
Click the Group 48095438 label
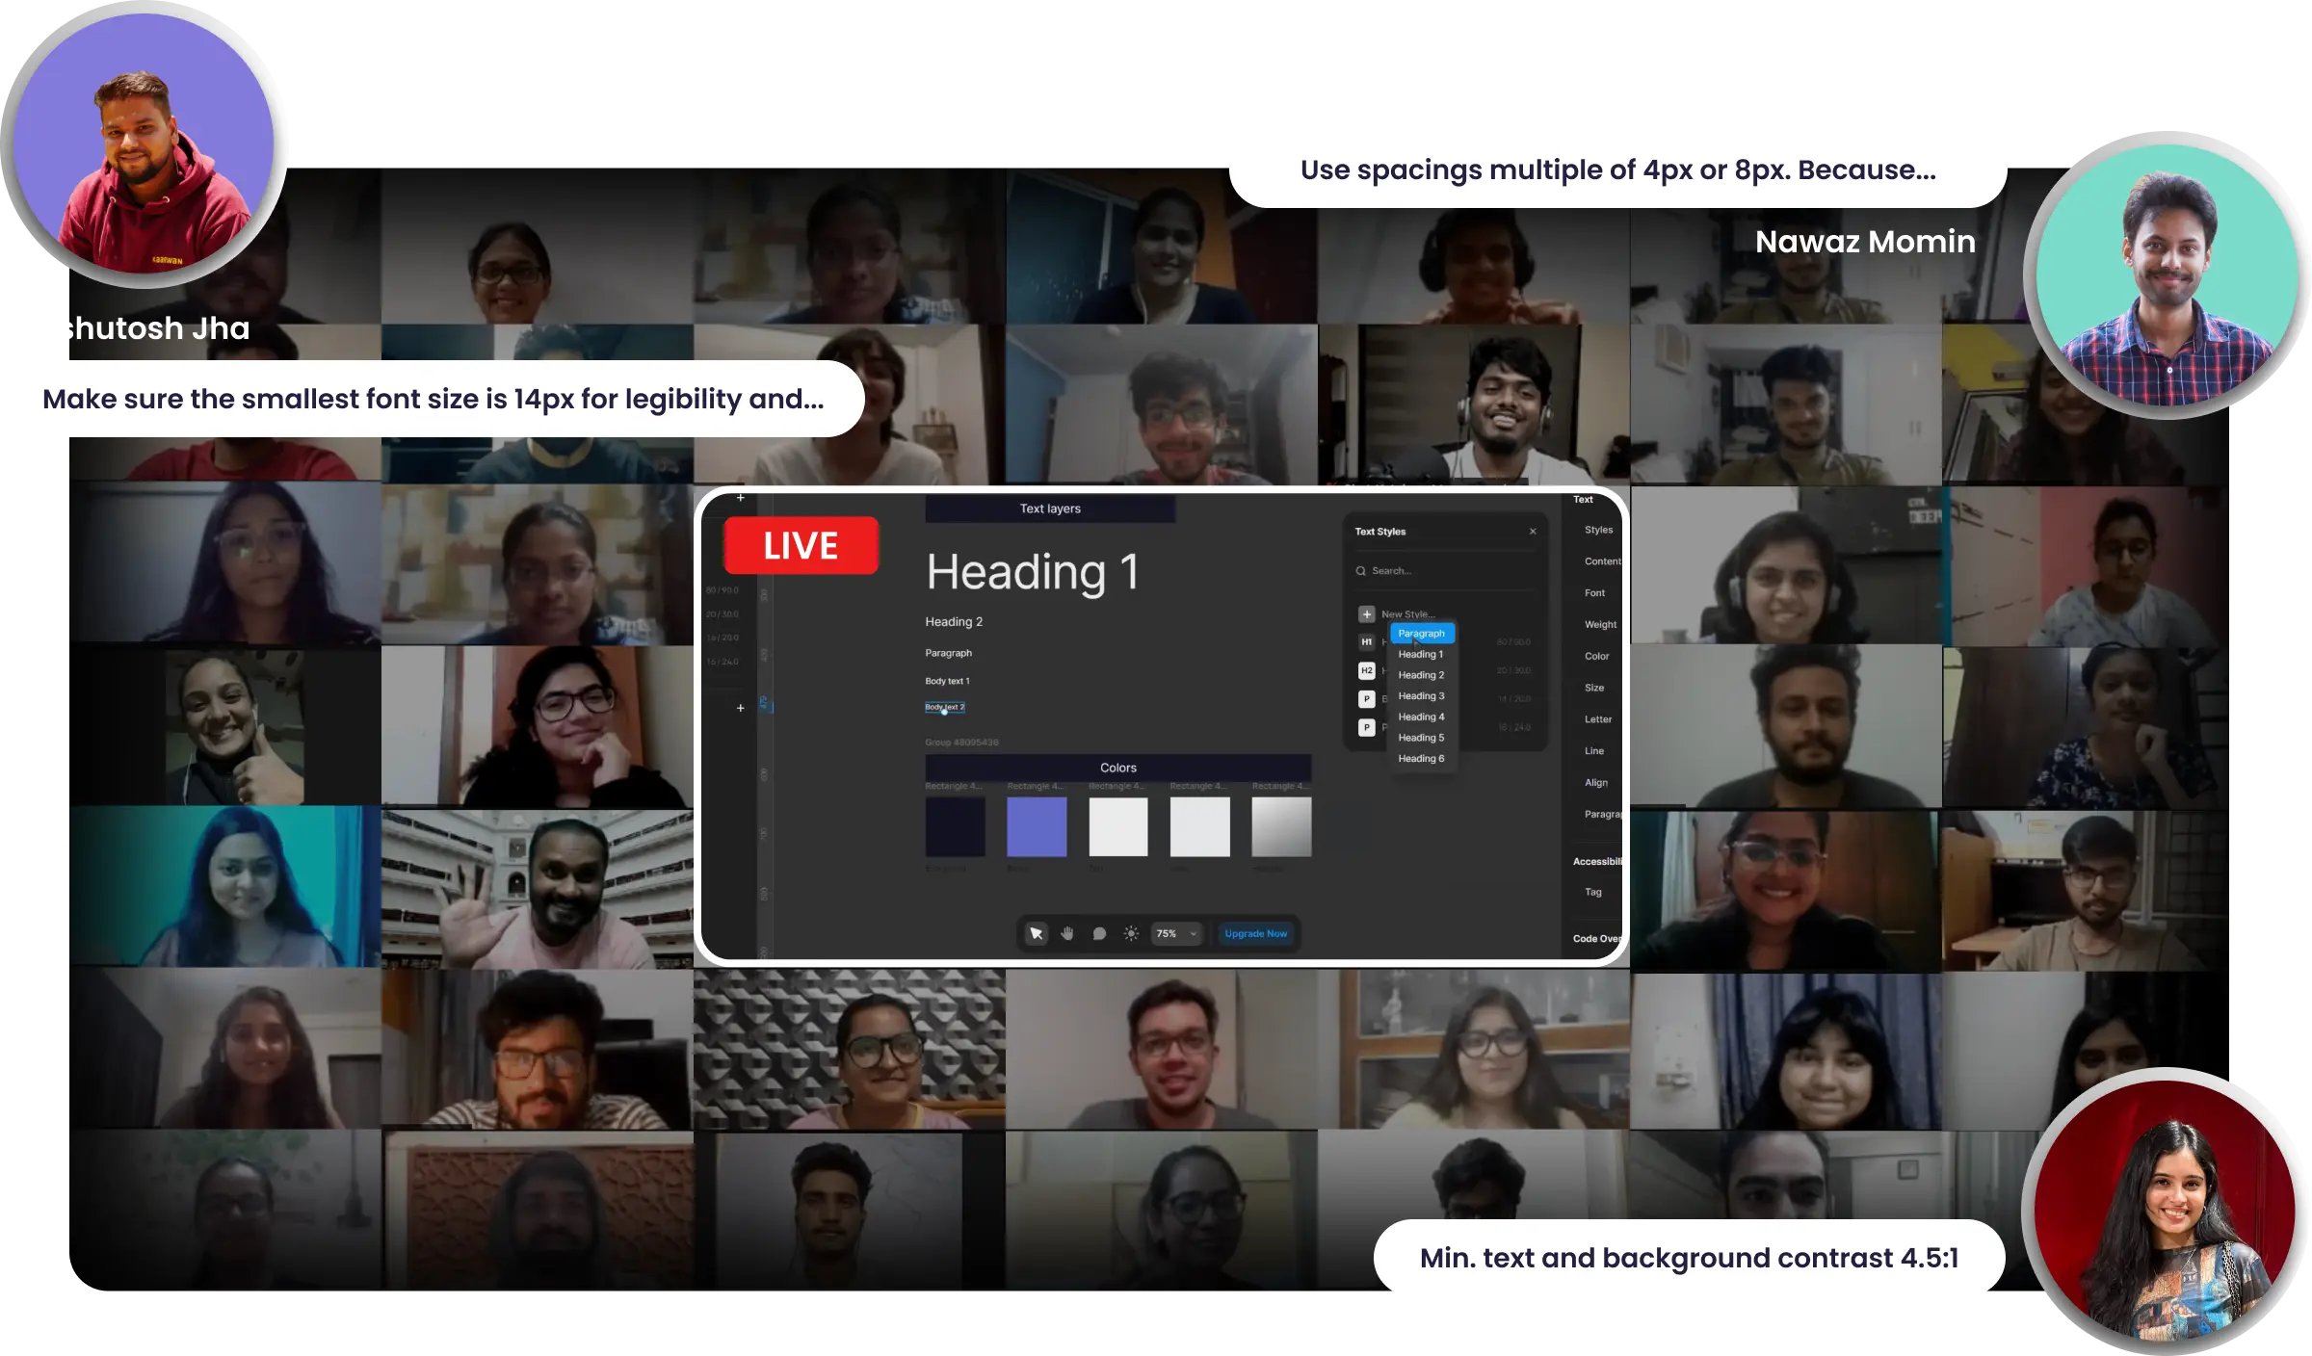pos(961,743)
